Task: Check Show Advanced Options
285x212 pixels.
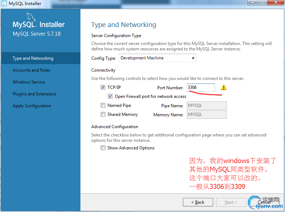Action: point(103,148)
